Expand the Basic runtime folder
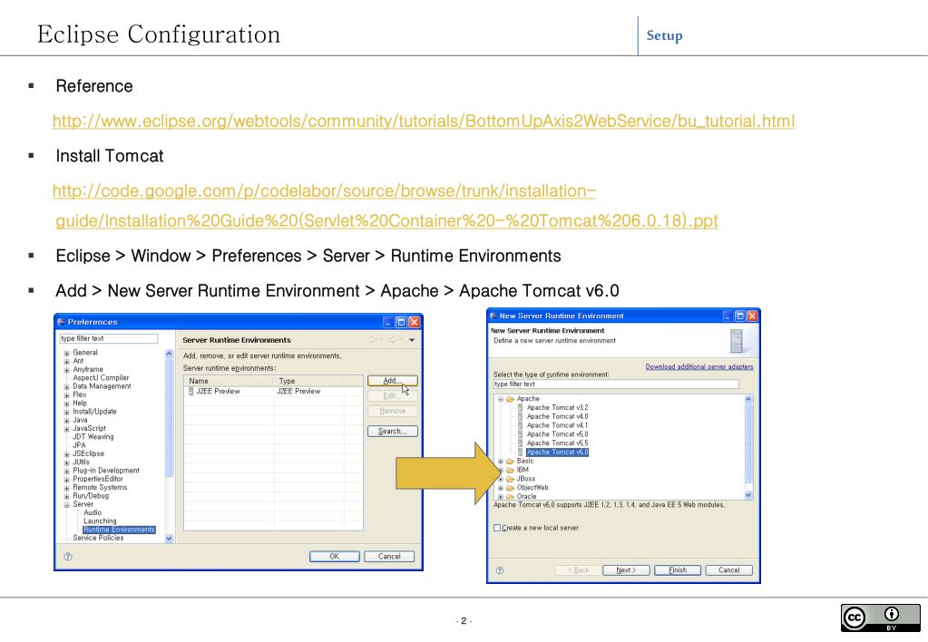The image size is (928, 642). (x=500, y=462)
